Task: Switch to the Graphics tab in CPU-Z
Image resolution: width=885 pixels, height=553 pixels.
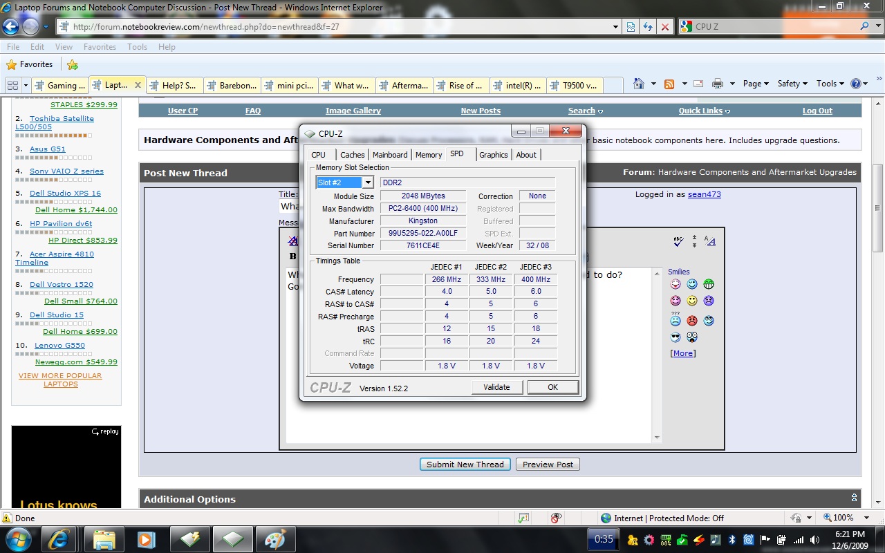Action: [494, 155]
